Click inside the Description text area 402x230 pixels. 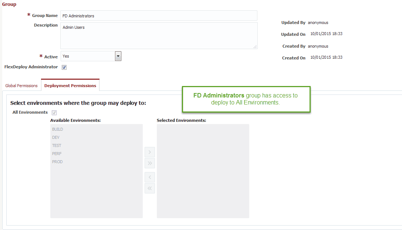point(159,35)
